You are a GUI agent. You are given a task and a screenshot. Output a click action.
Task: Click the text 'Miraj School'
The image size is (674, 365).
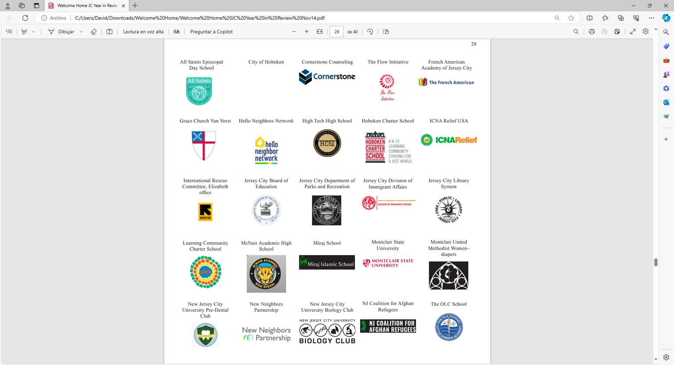pos(327,243)
